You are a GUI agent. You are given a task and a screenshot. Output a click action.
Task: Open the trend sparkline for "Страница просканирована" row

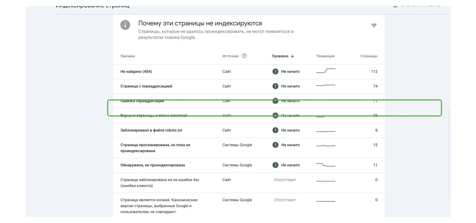pos(326,146)
